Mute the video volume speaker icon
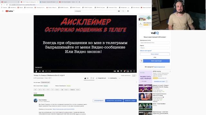 (x=43, y=71)
